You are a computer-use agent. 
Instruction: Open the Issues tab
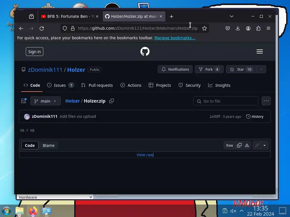point(61,85)
